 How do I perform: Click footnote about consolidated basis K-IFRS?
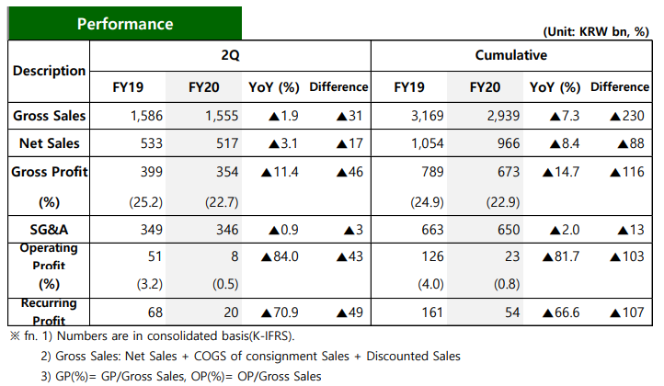tap(153, 336)
